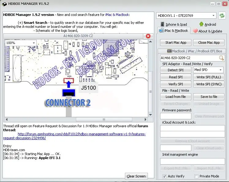Click the monitor icon on the iMac & MacBook tab
Image resolution: width=229 pixels, height=182 pixels.
161,31
